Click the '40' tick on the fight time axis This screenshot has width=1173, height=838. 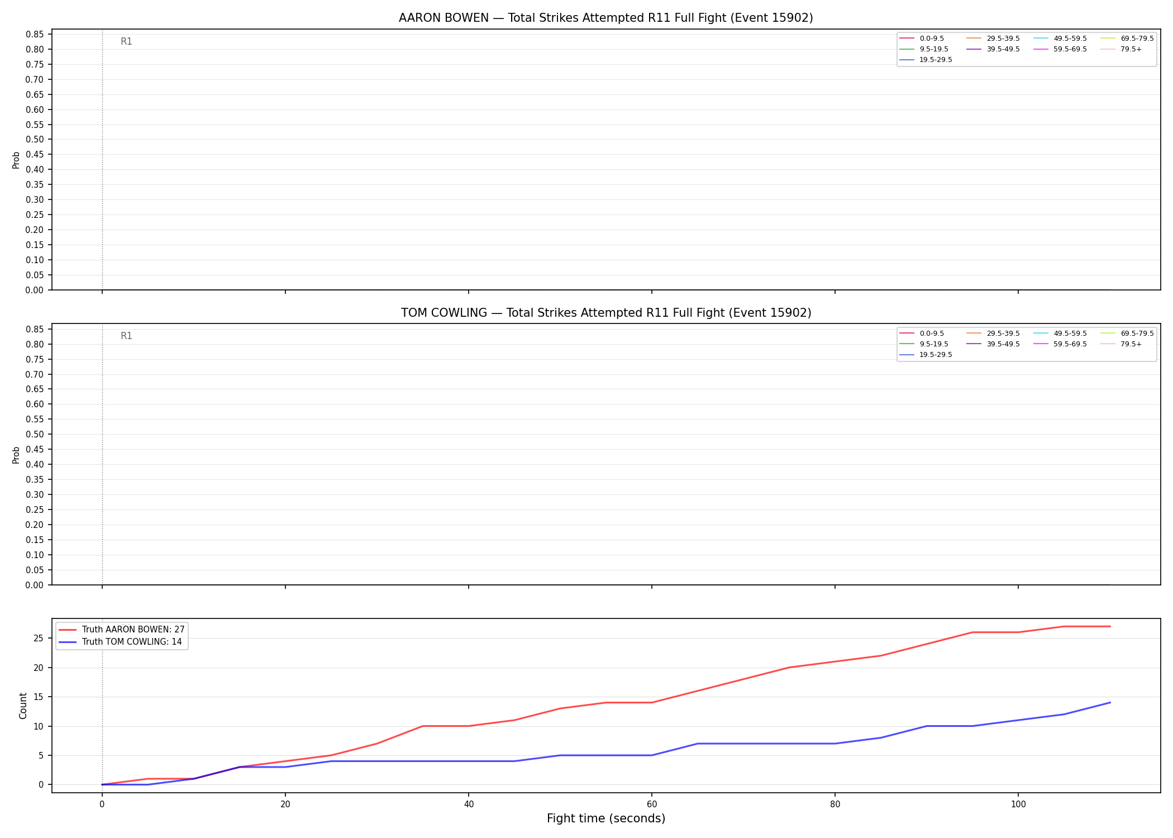[469, 804]
